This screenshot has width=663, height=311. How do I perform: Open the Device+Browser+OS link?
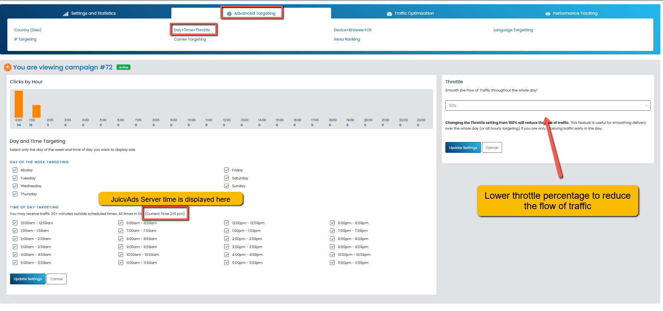tap(353, 30)
